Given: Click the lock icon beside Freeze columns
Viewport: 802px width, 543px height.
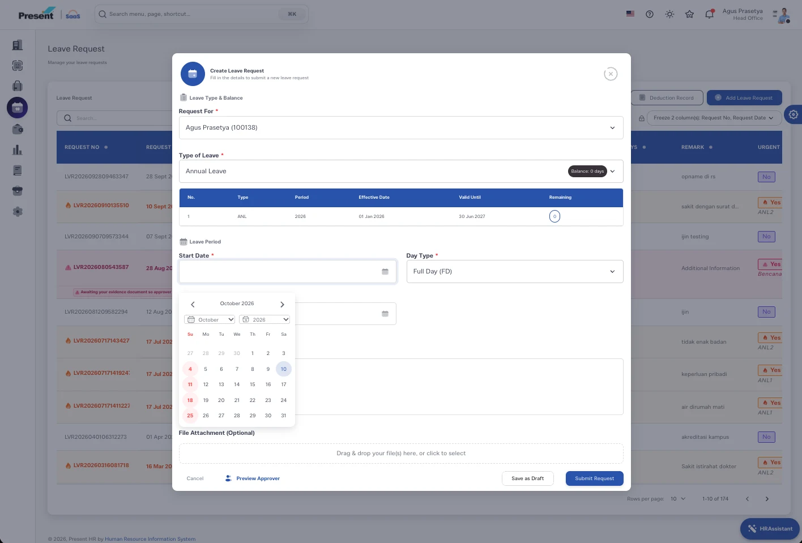Looking at the screenshot, I should point(642,118).
